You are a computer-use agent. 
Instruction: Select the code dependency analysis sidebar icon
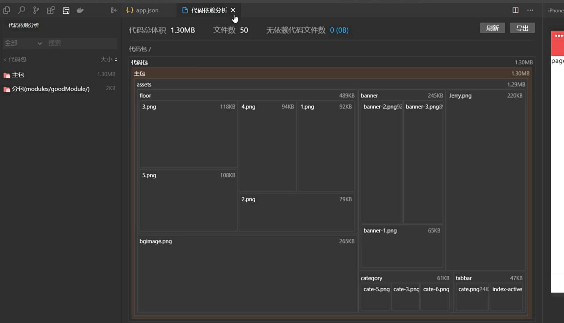(66, 10)
